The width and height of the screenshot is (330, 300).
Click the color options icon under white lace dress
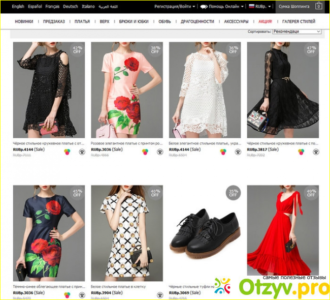(x=223, y=152)
